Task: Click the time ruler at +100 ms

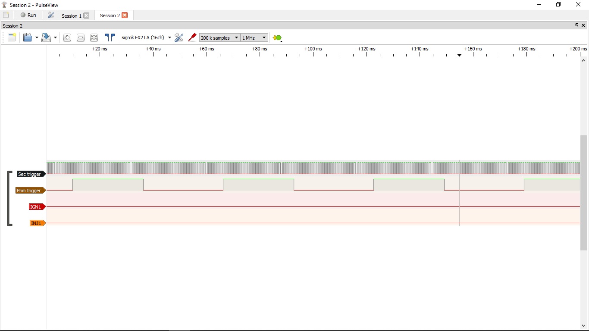Action: click(313, 49)
